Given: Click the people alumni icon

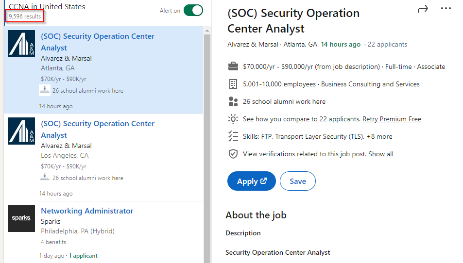Looking at the screenshot, I should pos(233,101).
